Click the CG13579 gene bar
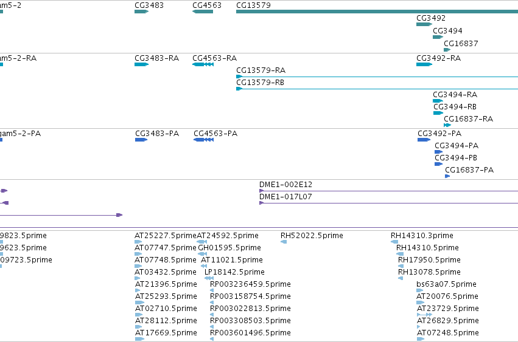The height and width of the screenshot is (342, 518). (x=377, y=12)
